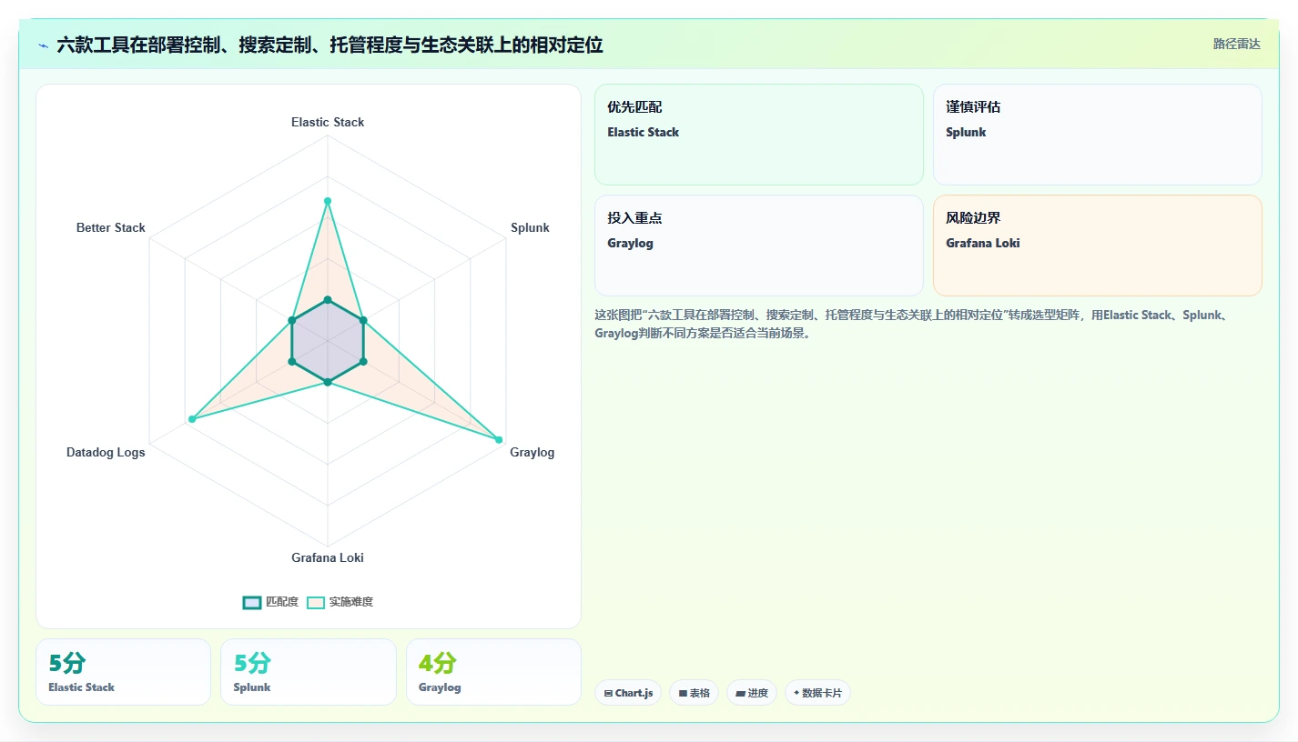Open the 风险边界 Grafana Loki card
1298x742 pixels.
click(1098, 246)
